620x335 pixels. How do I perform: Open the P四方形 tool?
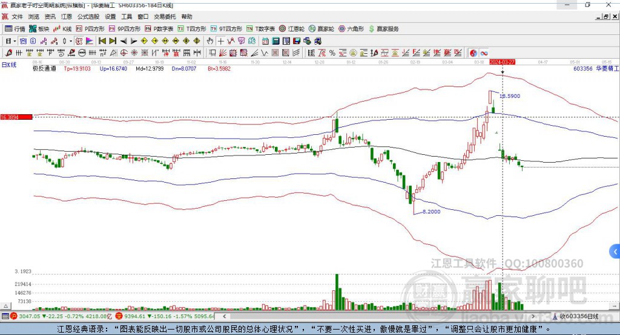pos(90,29)
